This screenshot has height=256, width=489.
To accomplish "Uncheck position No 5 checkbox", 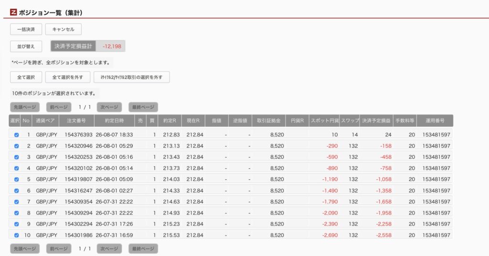I will click(17, 179).
